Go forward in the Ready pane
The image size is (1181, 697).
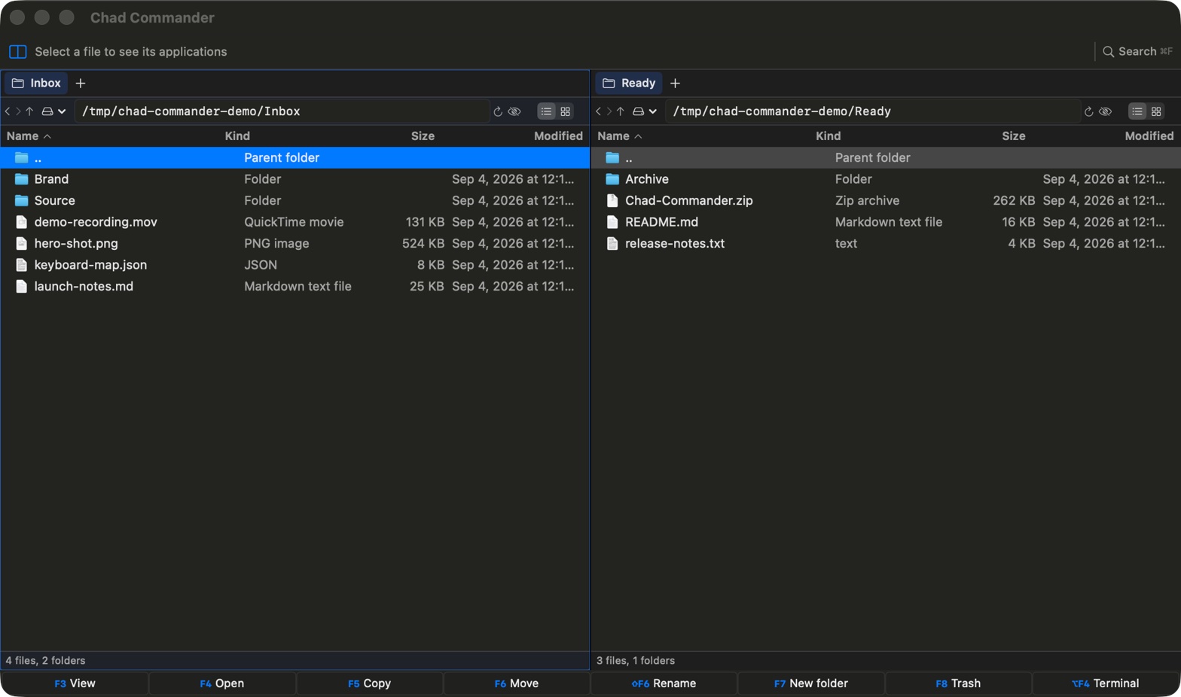tap(609, 111)
